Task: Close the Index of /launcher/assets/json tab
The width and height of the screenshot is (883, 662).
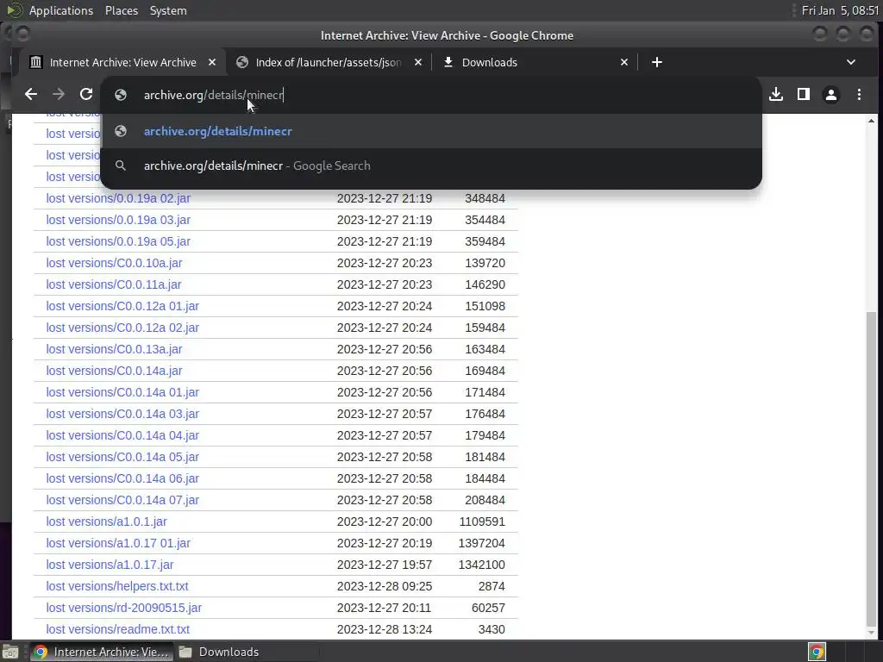Action: (x=418, y=62)
